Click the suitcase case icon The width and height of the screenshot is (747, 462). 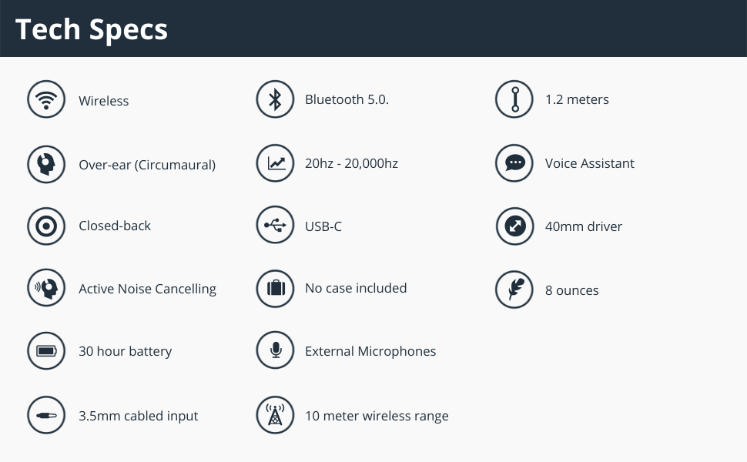(x=275, y=289)
